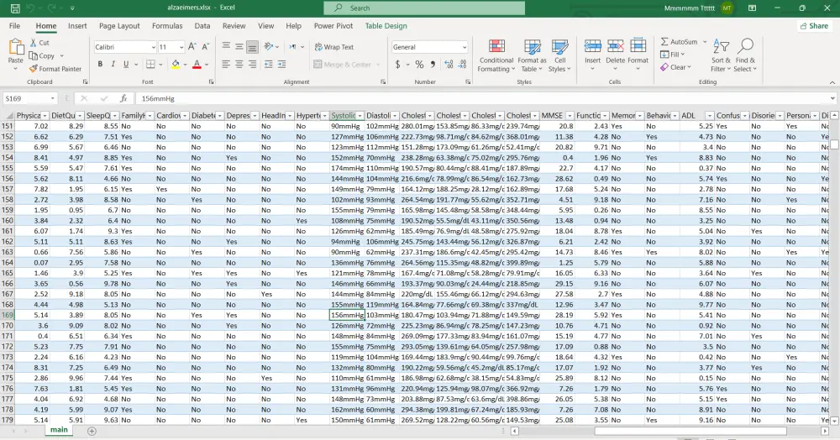Image resolution: width=840 pixels, height=440 pixels.
Task: Open the MMSE column filter dropdown
Action: tap(570, 116)
